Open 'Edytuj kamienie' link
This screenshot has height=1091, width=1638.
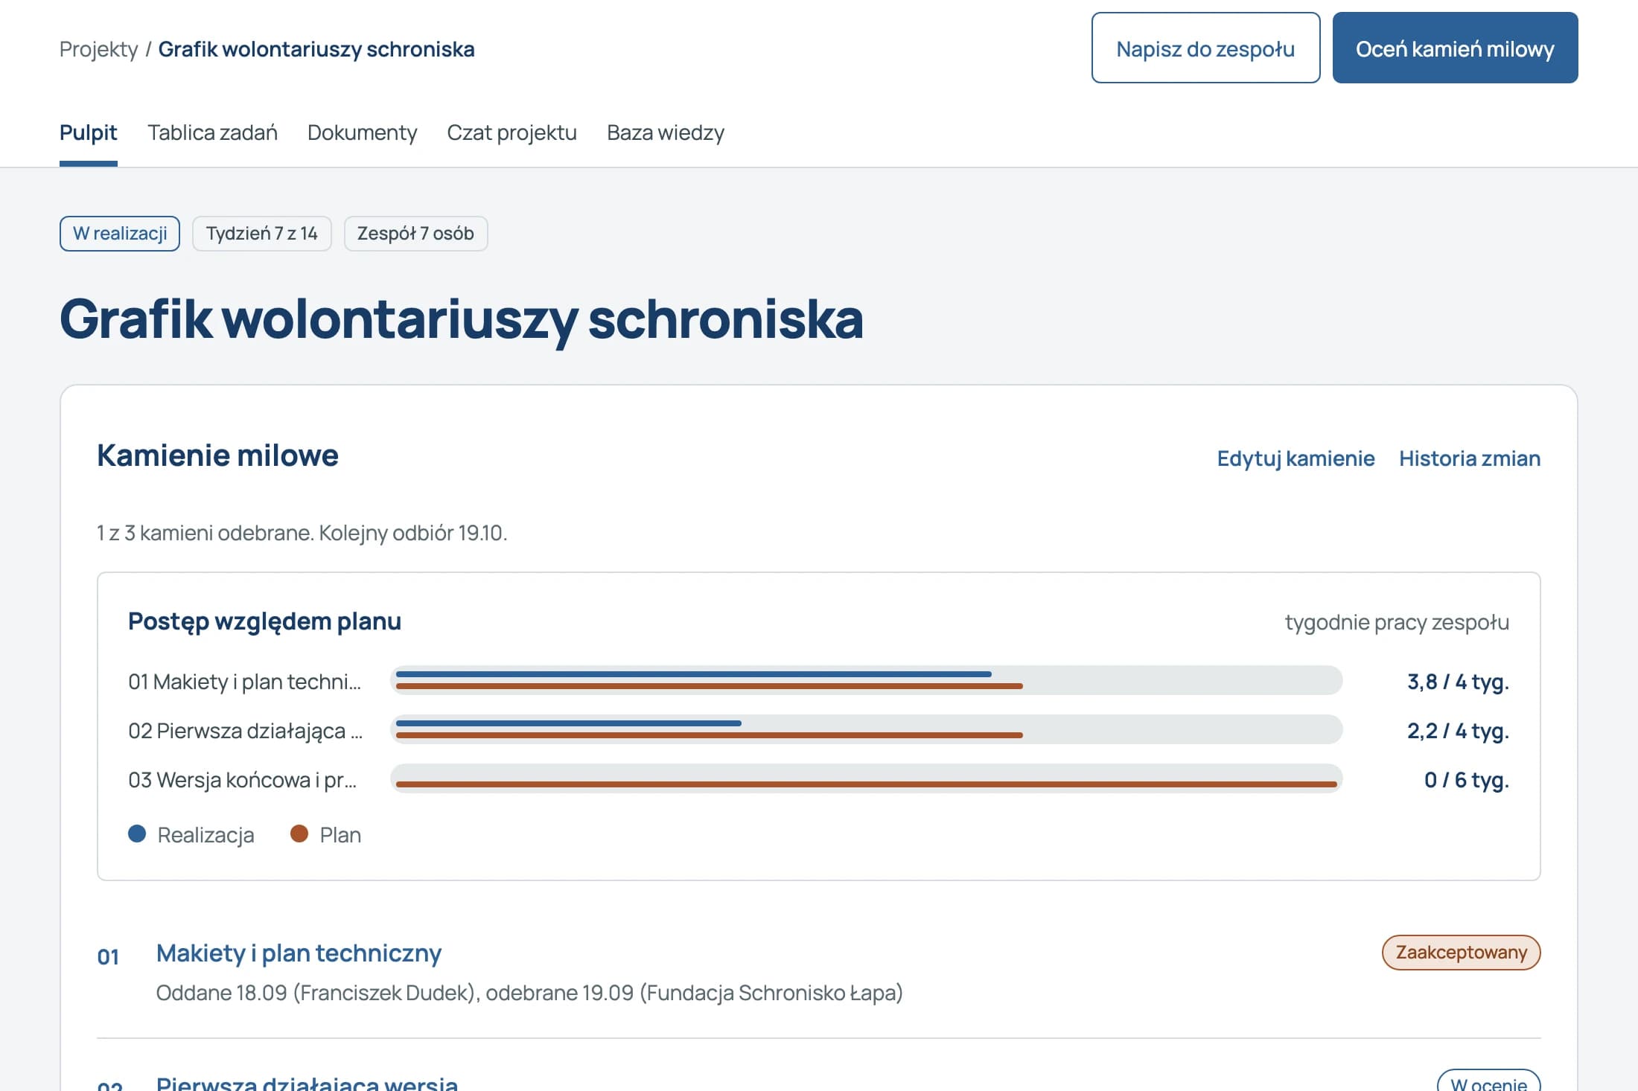click(x=1296, y=458)
